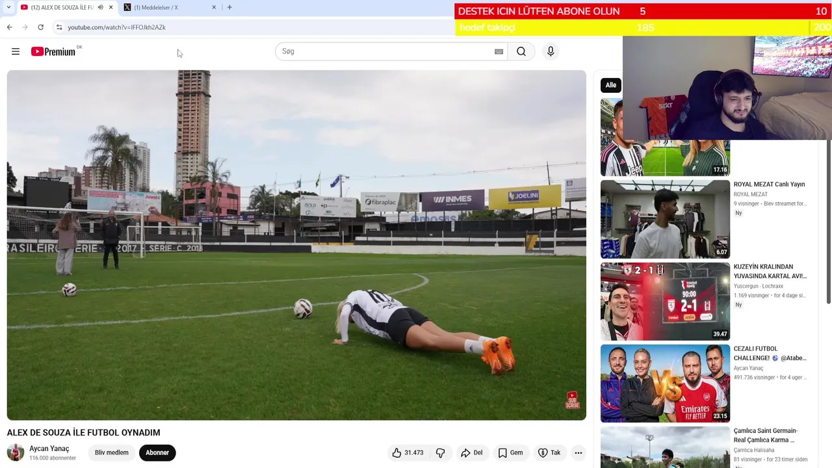This screenshot has height=468, width=832.
Task: Click the 116.000 abonnenter subscriber count
Action: pyautogui.click(x=53, y=458)
